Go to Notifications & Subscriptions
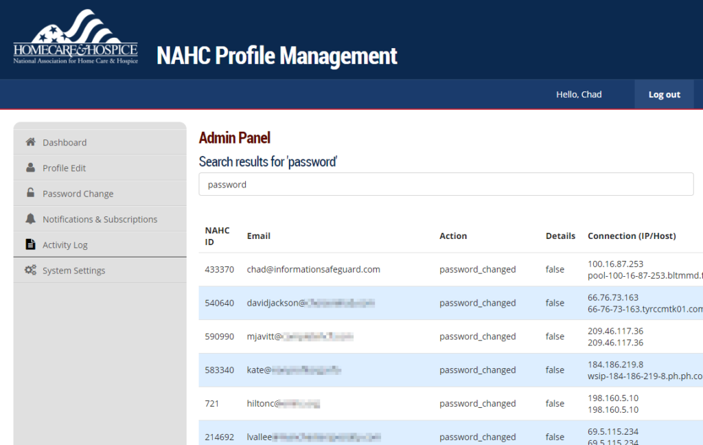 pos(100,219)
